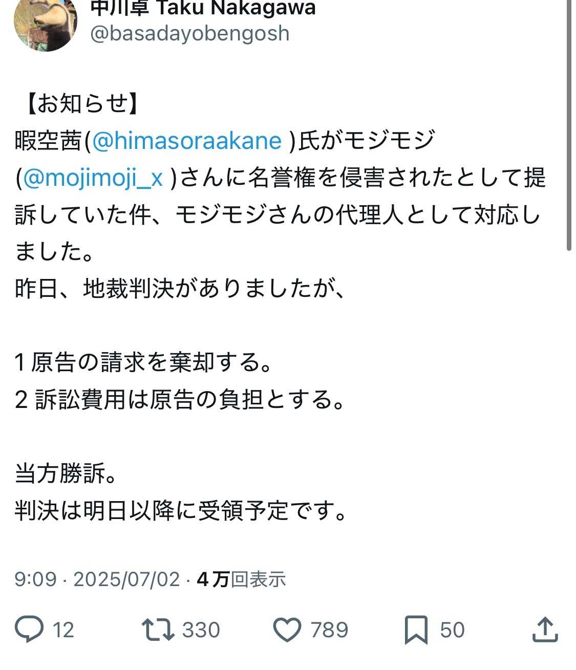Tap the reply speech bubble icon
Viewport: 576px width, 670px height.
tap(29, 630)
